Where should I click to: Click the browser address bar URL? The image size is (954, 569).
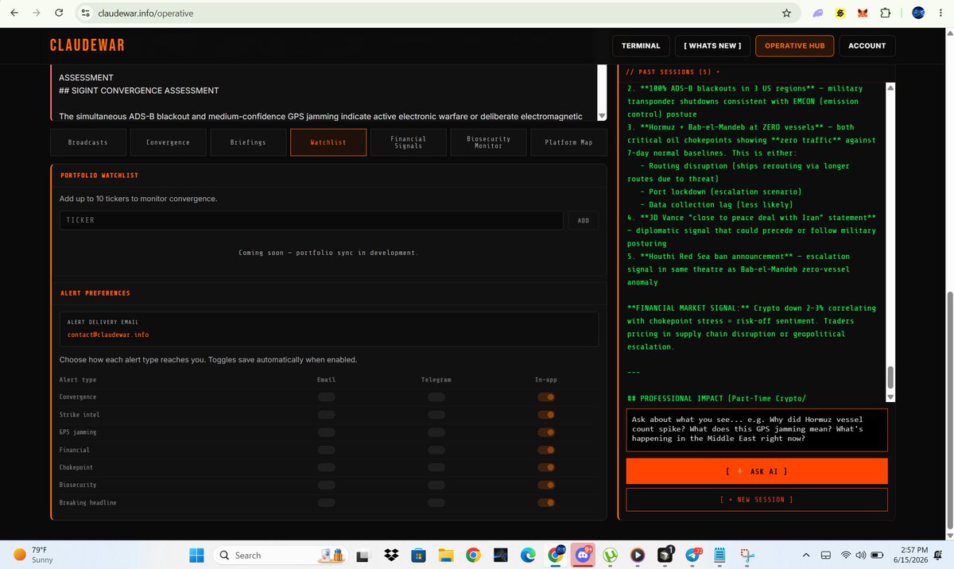click(145, 13)
